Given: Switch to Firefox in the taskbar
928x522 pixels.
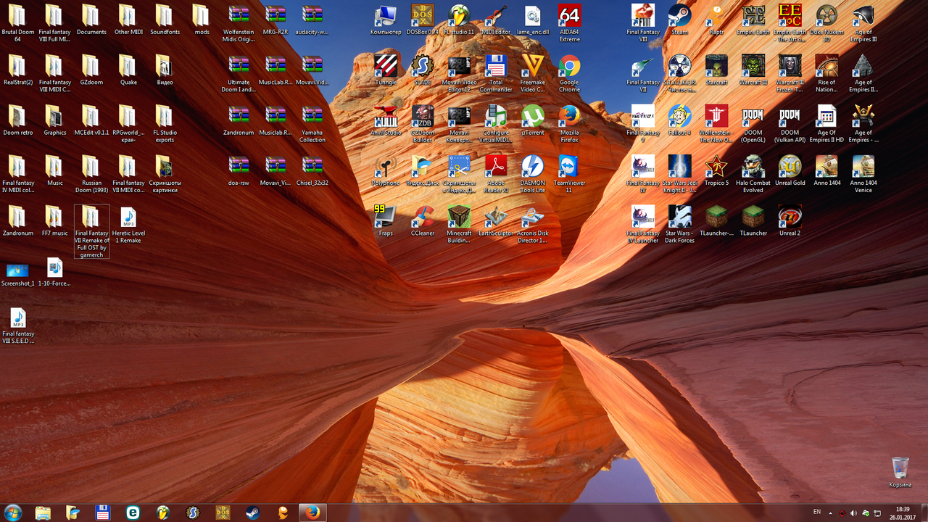Looking at the screenshot, I should point(312,513).
